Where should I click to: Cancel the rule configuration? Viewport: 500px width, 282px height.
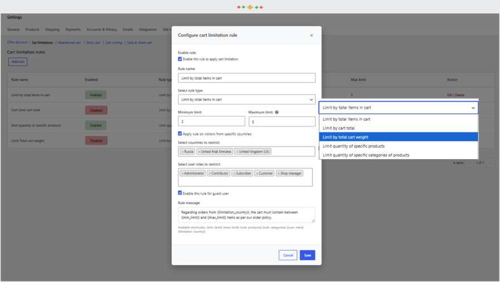point(288,255)
